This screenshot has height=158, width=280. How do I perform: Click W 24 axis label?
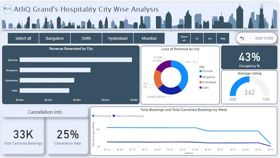coord(107,149)
